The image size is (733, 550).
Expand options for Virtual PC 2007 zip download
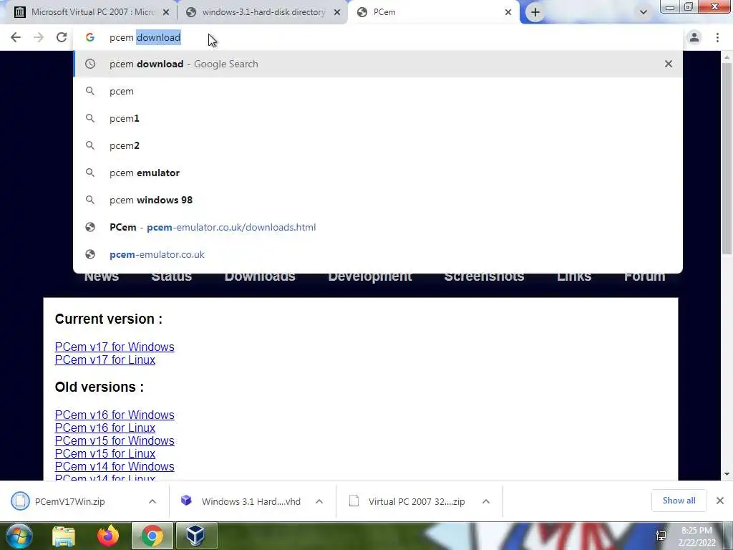486,501
